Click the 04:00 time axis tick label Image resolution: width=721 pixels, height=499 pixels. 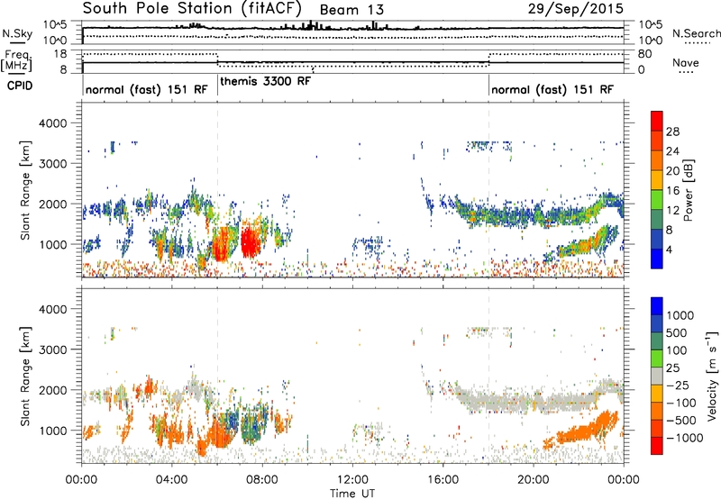171,480
